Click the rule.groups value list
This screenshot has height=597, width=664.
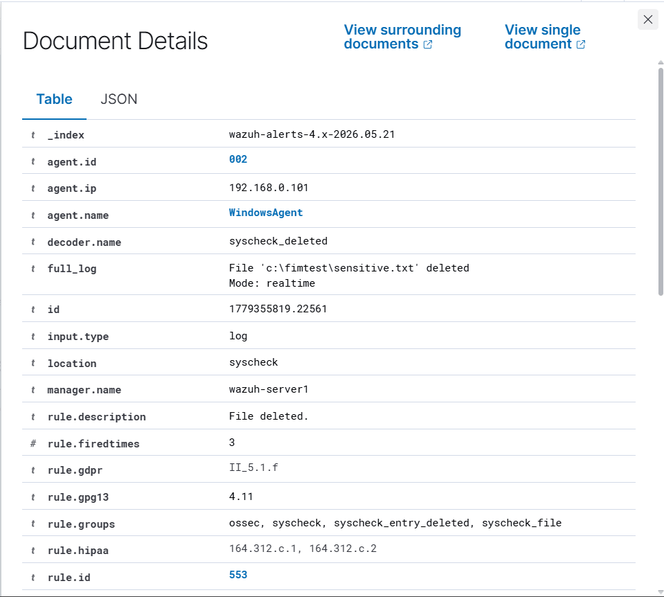coord(395,523)
